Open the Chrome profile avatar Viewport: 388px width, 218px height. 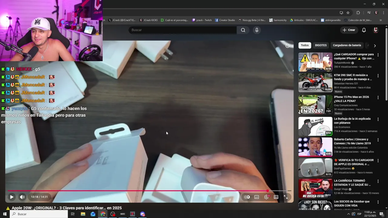(376, 13)
